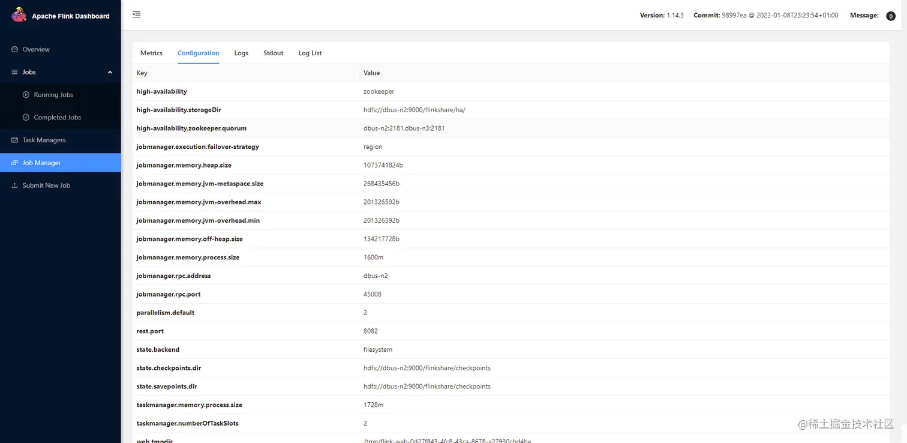Click the 1073741824b value
Screen dimensions: 907x443
click(x=383, y=165)
